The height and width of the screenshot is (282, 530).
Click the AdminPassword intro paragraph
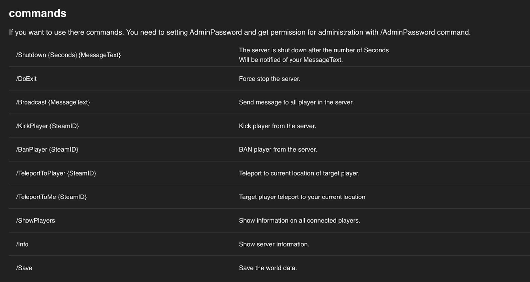239,32
